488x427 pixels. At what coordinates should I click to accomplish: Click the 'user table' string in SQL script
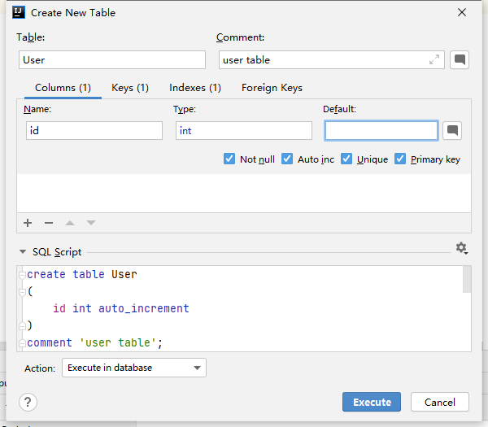tap(118, 342)
